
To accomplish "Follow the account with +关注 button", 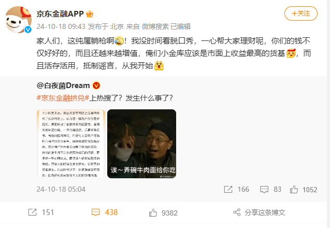I will pyautogui.click(x=301, y=13).
